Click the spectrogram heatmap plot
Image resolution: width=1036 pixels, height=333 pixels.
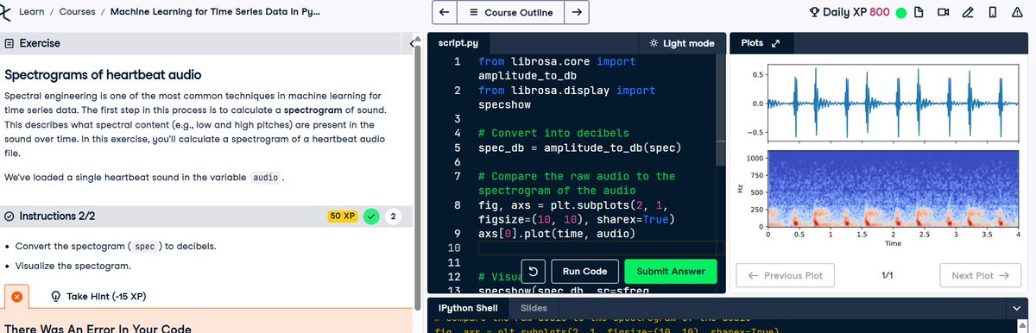(893, 188)
